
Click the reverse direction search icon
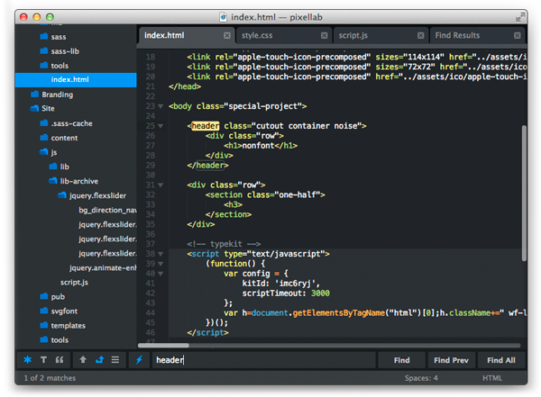(83, 360)
